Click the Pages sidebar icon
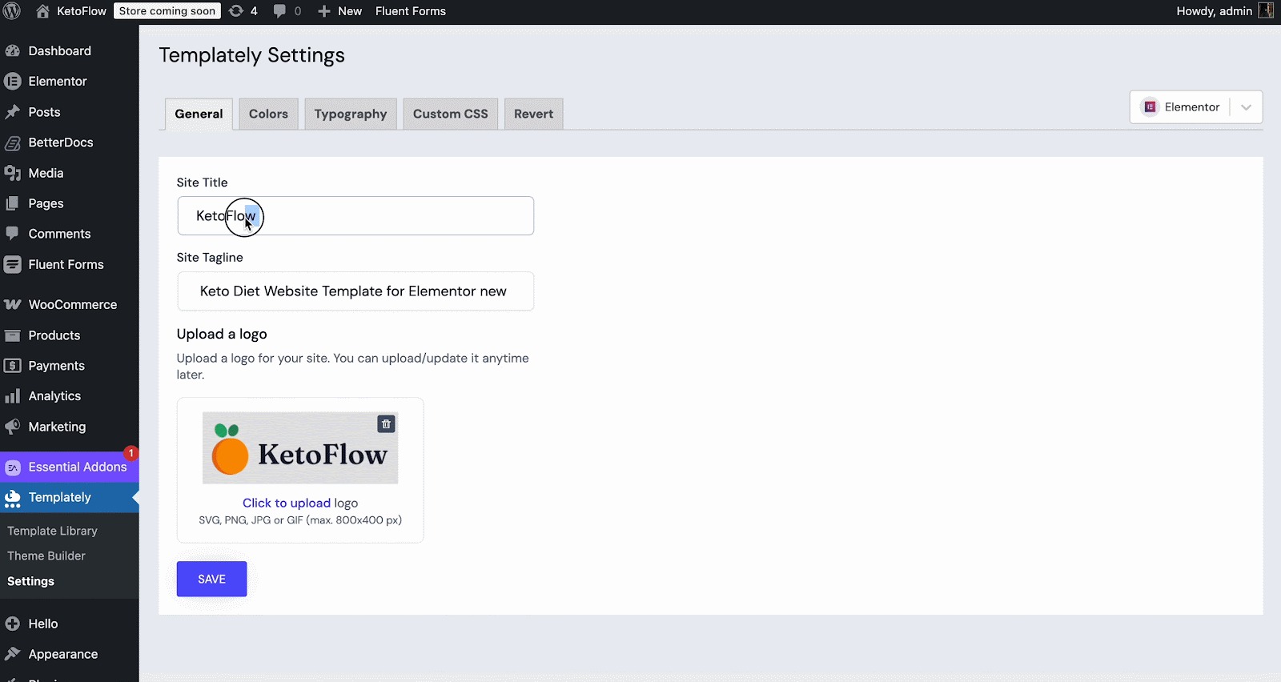 [12, 203]
